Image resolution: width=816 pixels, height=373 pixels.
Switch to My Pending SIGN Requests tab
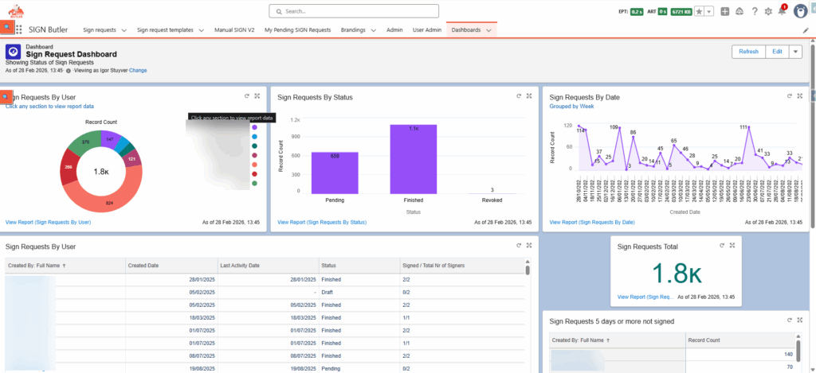(297, 30)
